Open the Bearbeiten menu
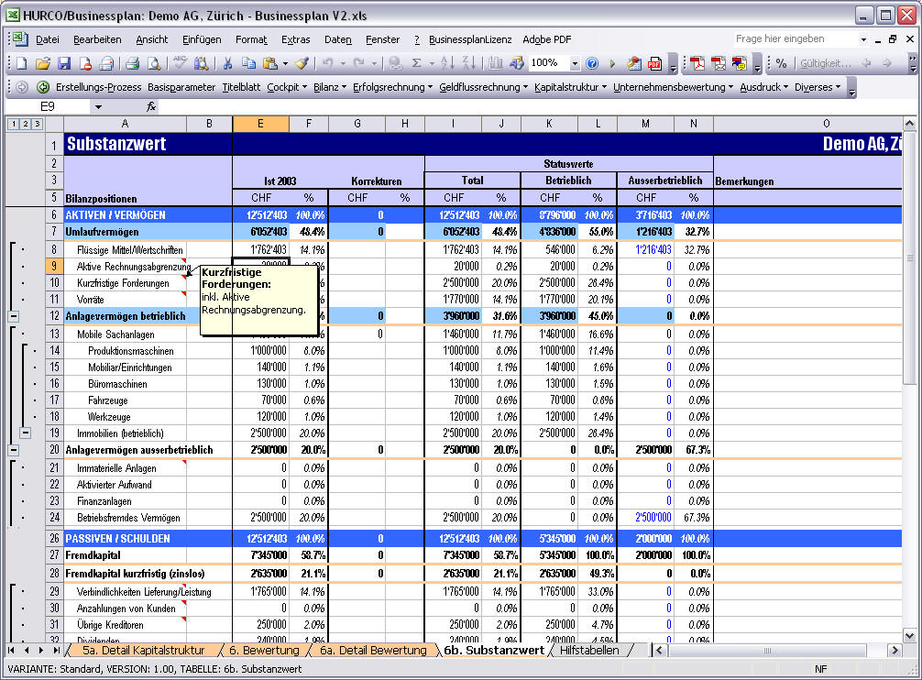Screen dimensions: 922x680 pyautogui.click(x=97, y=39)
